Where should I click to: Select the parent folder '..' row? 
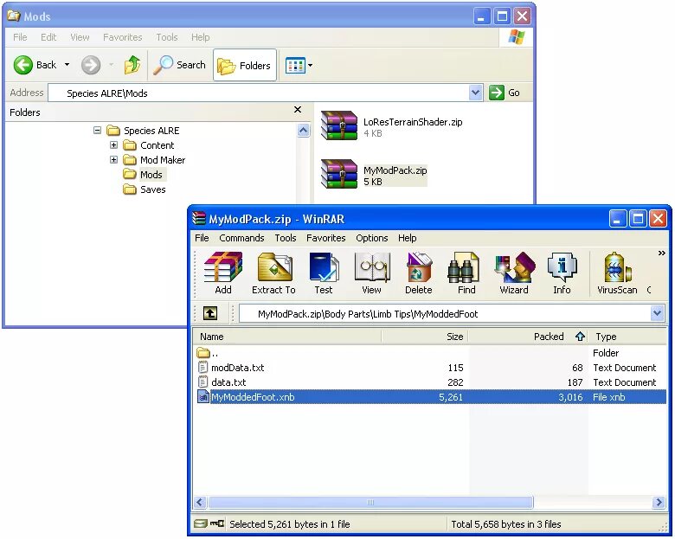430,353
